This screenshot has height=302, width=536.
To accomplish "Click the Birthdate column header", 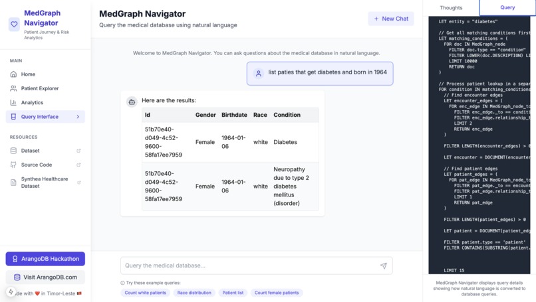I will (234, 115).
